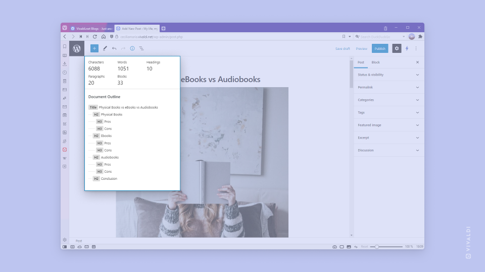Adjust the page zoom slider
The height and width of the screenshot is (272, 485).
(x=386, y=247)
